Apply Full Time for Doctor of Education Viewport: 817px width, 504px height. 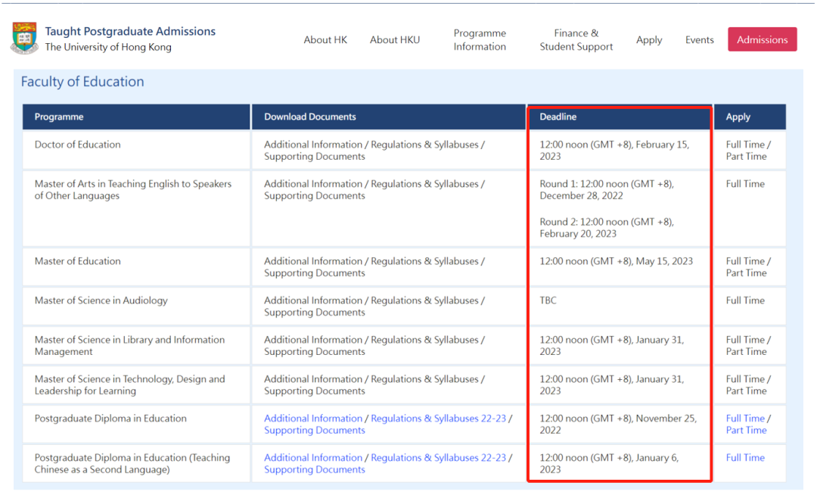[746, 145]
